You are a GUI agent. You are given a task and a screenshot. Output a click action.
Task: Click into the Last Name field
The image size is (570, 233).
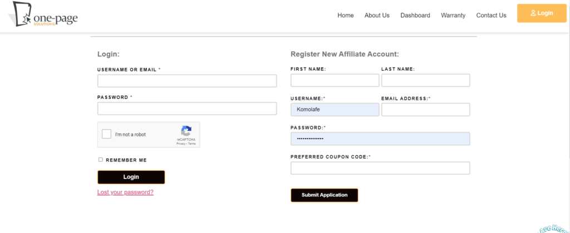point(425,80)
